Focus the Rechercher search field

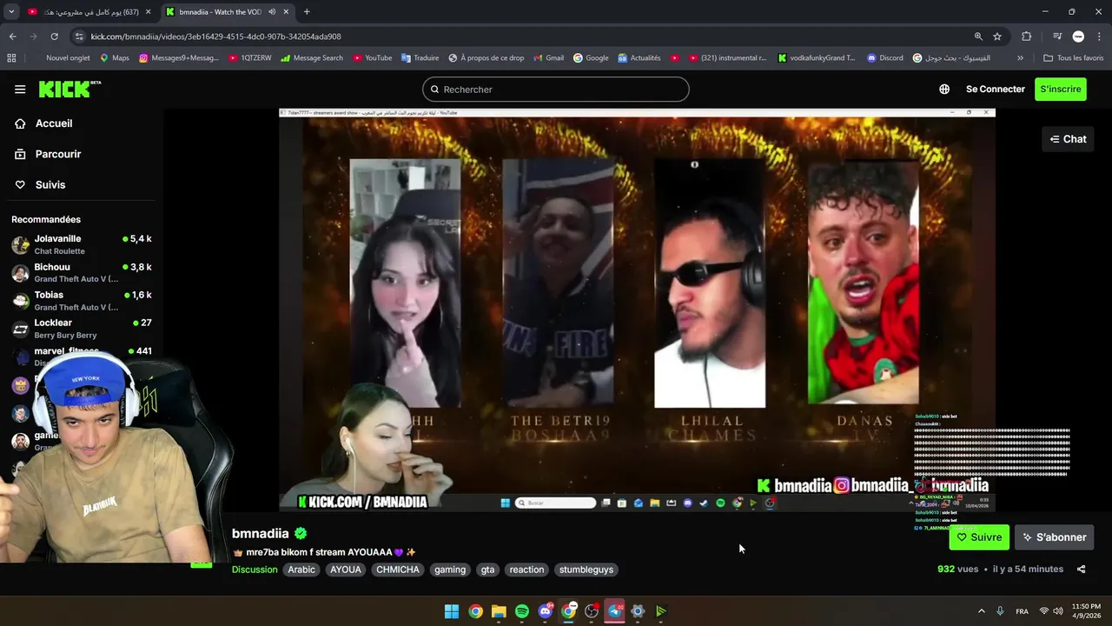pos(556,89)
